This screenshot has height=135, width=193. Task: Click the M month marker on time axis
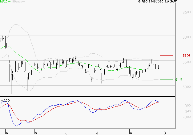tap(36, 133)
